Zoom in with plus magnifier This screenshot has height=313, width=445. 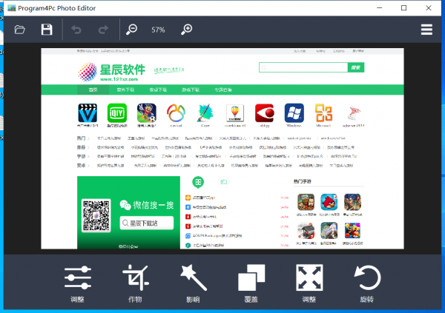point(186,30)
